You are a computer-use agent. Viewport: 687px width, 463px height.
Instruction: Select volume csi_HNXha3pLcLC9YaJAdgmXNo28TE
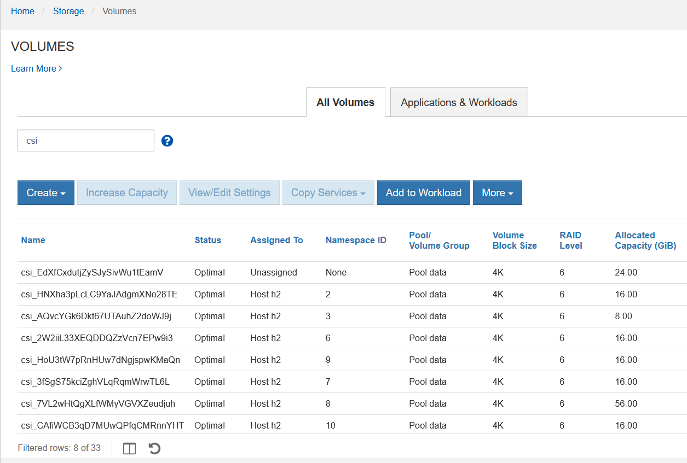pos(100,294)
